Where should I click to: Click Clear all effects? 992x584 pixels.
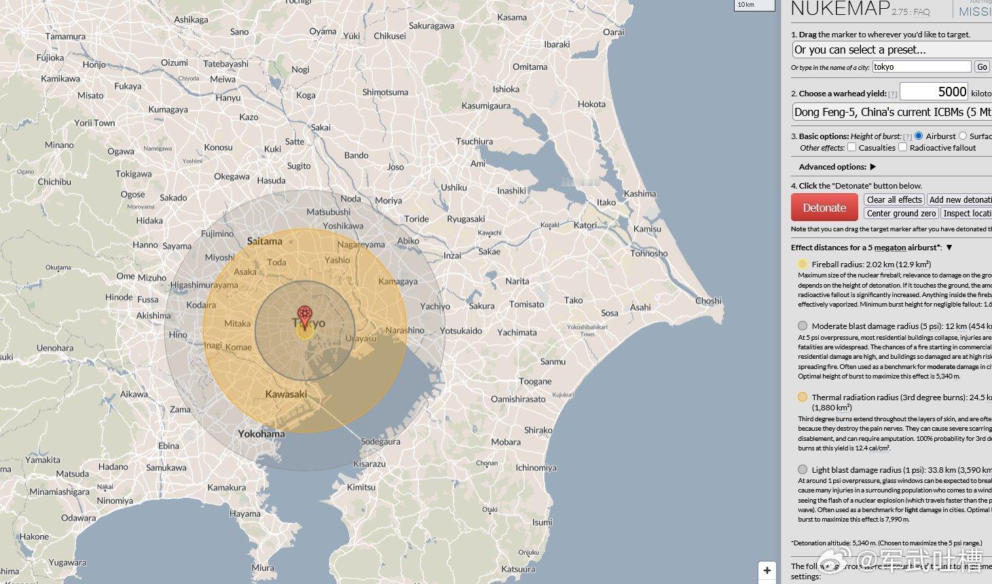point(894,199)
